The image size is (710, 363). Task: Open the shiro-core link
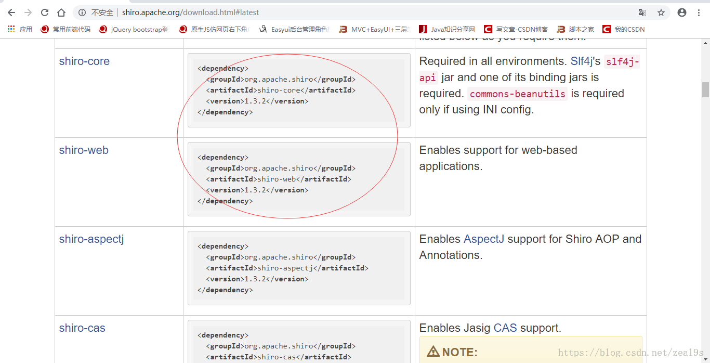pos(84,61)
